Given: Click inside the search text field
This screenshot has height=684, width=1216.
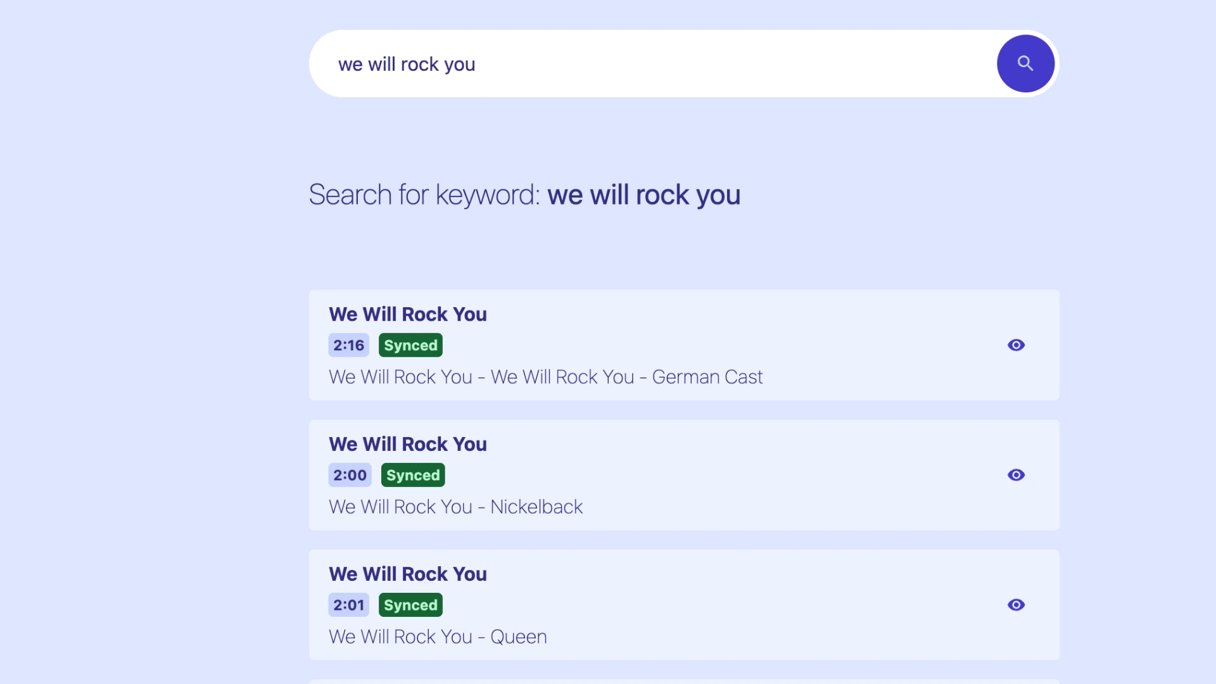Looking at the screenshot, I should (x=633, y=63).
